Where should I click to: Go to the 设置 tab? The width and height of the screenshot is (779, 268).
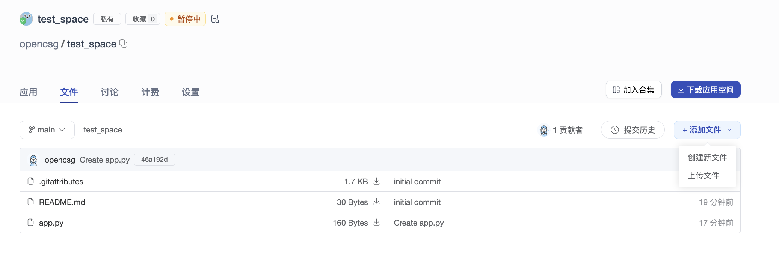[191, 92]
